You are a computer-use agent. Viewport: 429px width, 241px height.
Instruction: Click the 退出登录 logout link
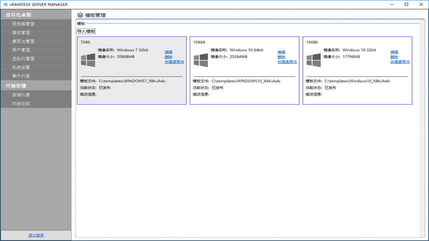[x=36, y=235]
